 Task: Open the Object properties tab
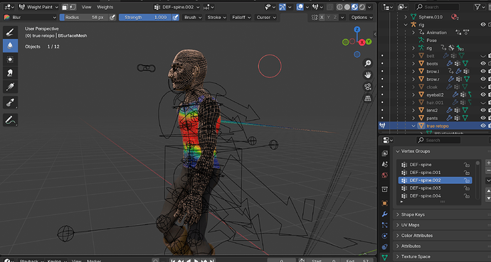click(x=385, y=203)
